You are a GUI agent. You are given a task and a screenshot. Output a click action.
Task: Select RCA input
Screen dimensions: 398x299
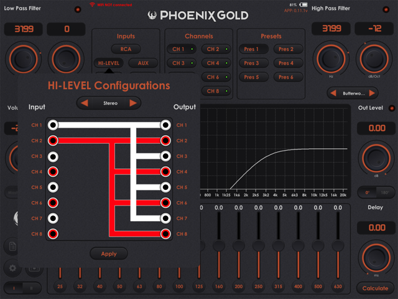click(126, 49)
